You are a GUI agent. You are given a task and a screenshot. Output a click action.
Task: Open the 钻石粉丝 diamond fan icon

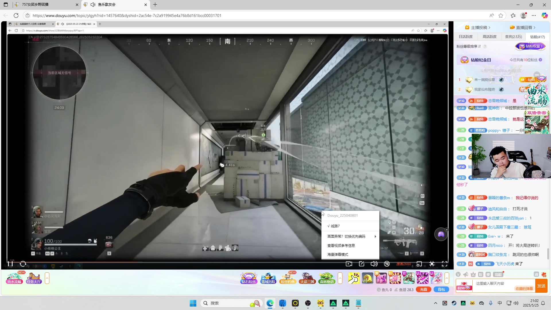tap(249, 278)
